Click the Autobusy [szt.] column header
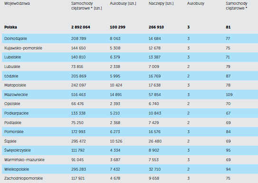Image resolution: width=258 pixels, height=183 pixels. pyautogui.click(x=123, y=3)
